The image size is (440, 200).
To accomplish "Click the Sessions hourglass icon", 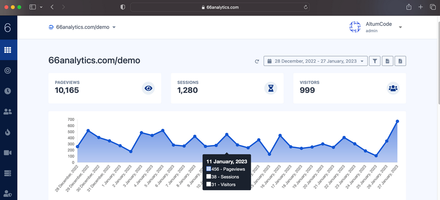I will coord(271,88).
